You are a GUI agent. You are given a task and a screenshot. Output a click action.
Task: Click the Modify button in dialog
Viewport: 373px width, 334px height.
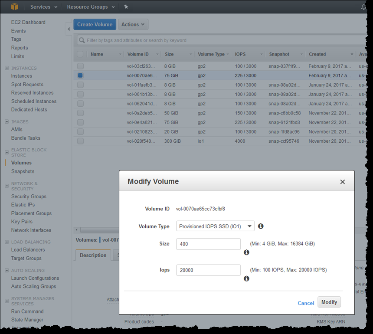coord(329,302)
